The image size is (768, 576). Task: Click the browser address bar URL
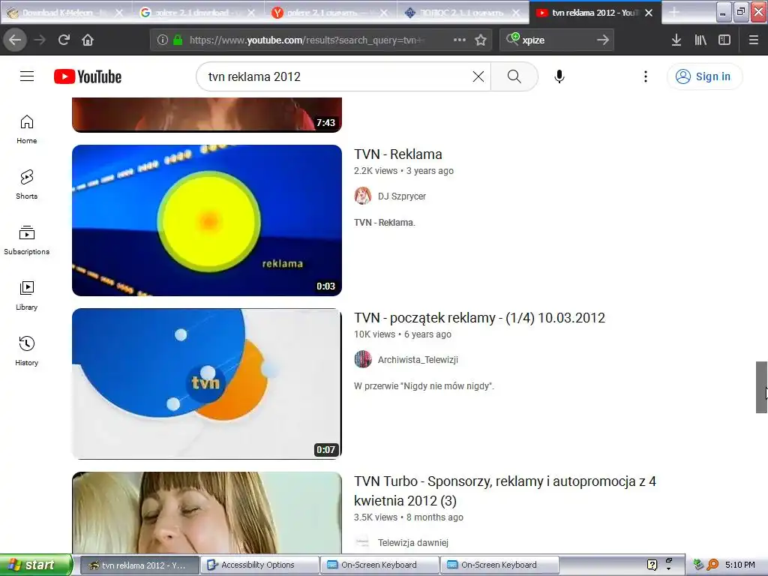point(306,40)
